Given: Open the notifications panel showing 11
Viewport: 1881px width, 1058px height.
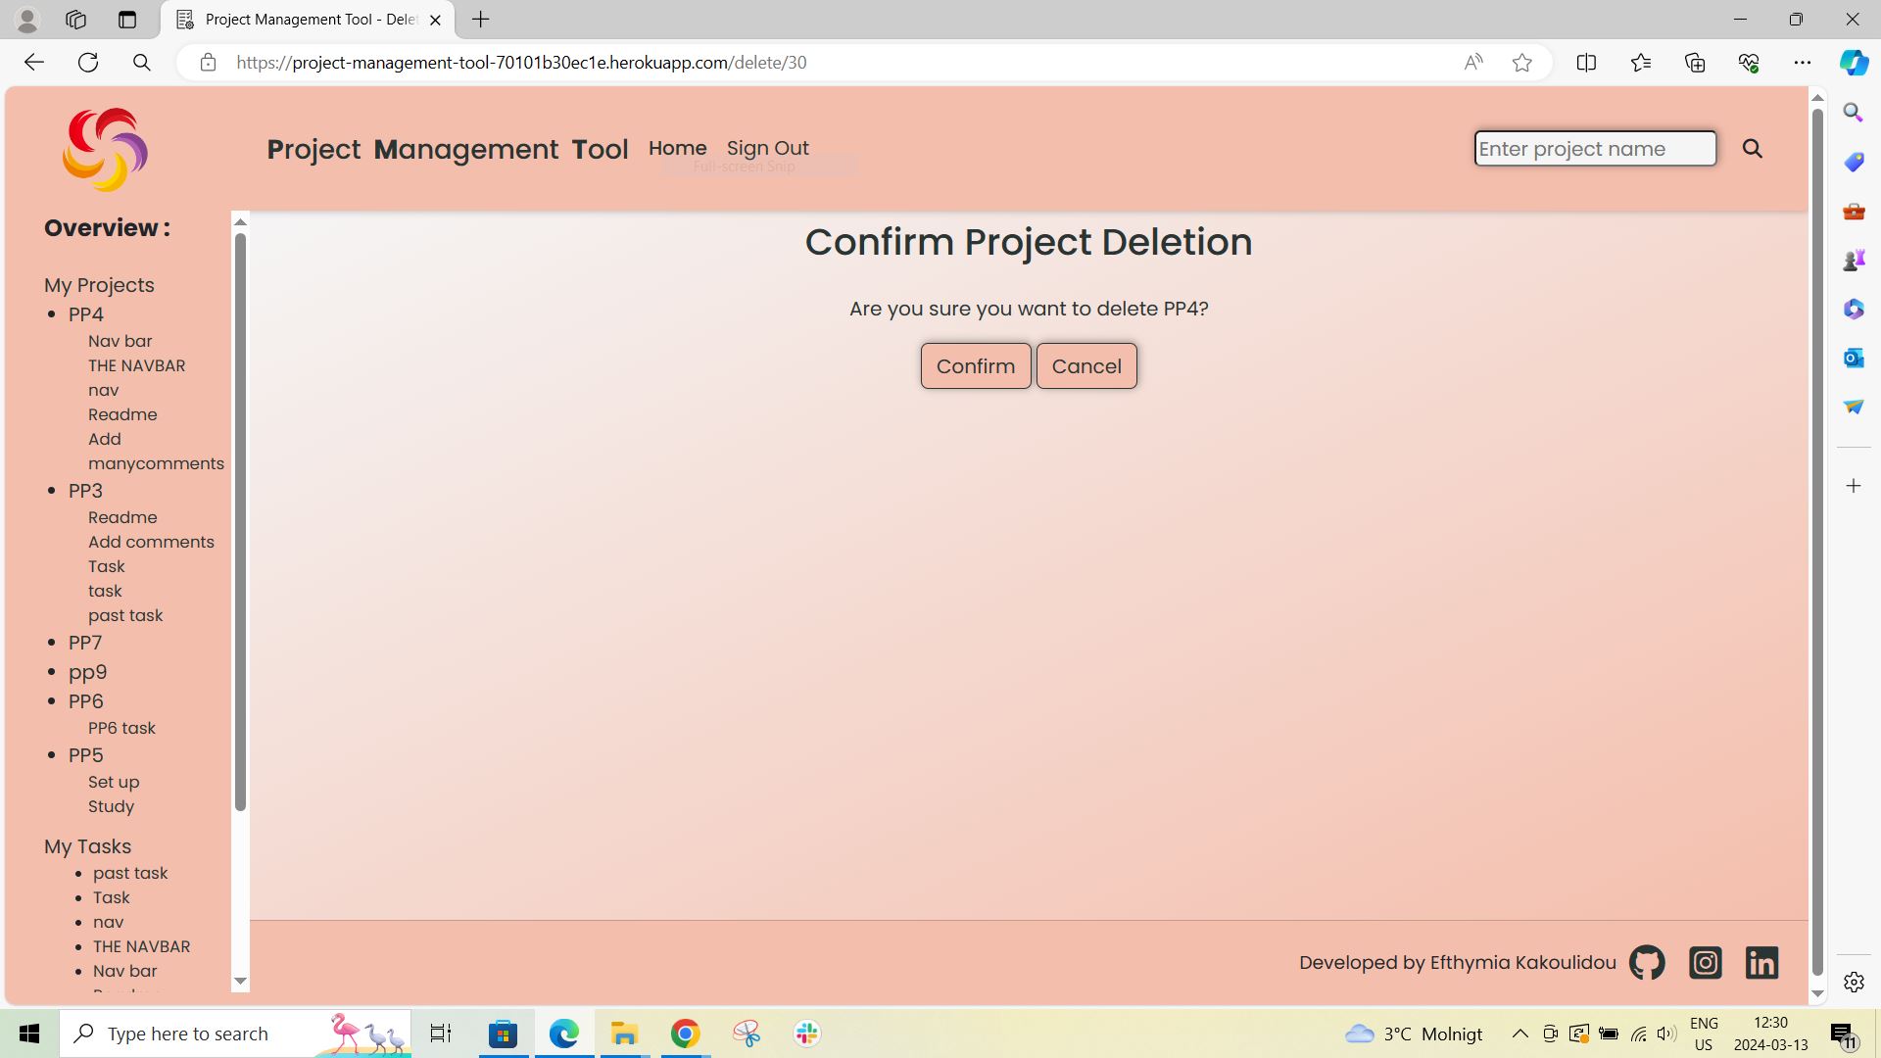Looking at the screenshot, I should [x=1843, y=1033].
